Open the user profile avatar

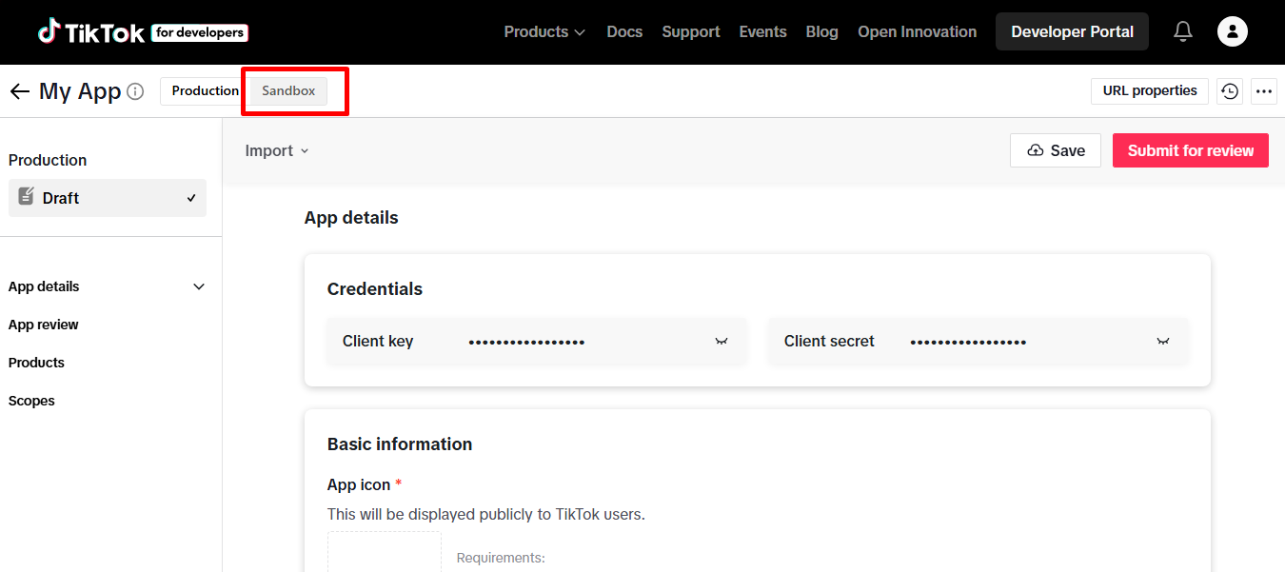1233,31
